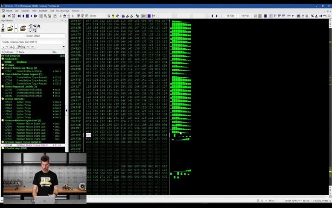Toggle the 'A' text filter button in map list
Image resolution: width=332 pixels, height=208 pixels.
point(11,47)
